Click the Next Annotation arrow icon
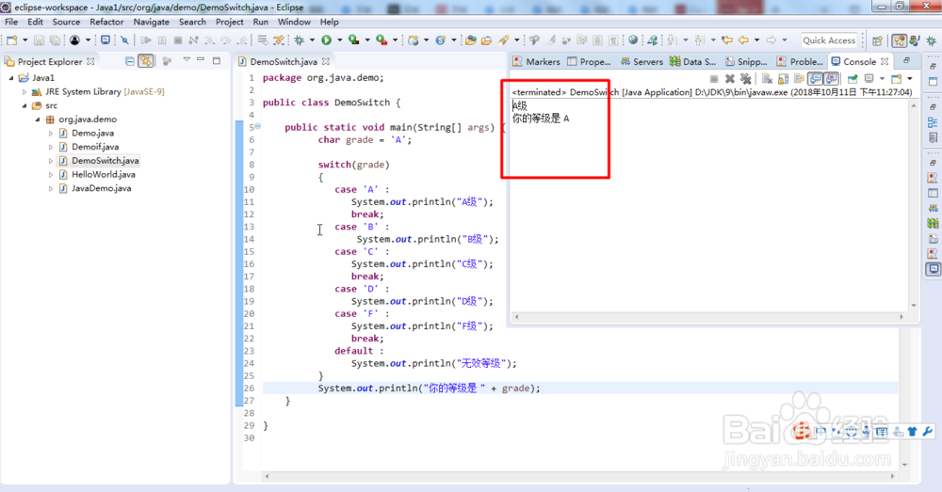942x492 pixels. click(671, 40)
